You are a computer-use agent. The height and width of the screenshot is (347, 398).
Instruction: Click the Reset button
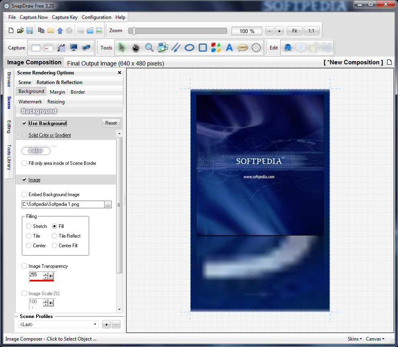point(111,123)
